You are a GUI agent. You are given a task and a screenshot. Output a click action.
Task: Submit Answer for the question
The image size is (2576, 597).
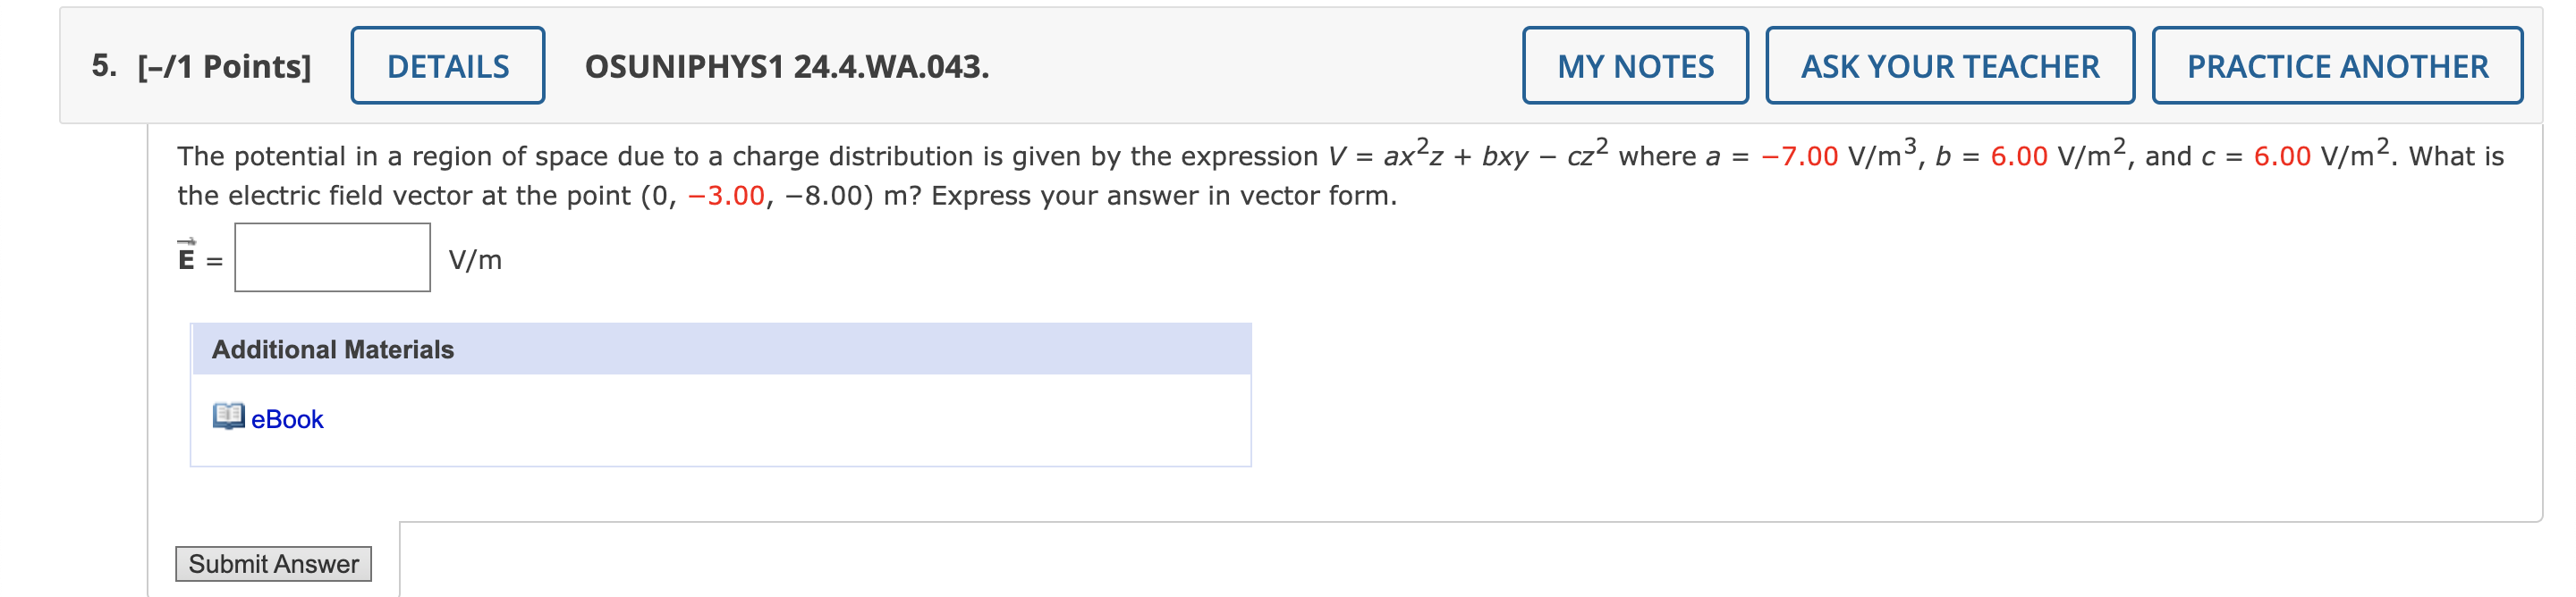tap(274, 564)
